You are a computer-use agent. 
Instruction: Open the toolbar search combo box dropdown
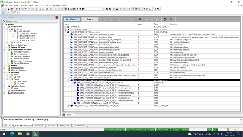click(102, 9)
